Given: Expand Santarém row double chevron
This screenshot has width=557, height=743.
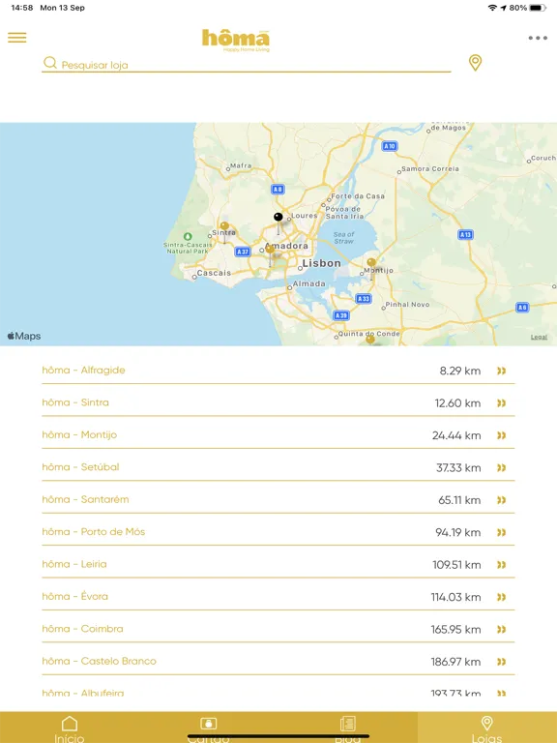Looking at the screenshot, I should pyautogui.click(x=501, y=500).
